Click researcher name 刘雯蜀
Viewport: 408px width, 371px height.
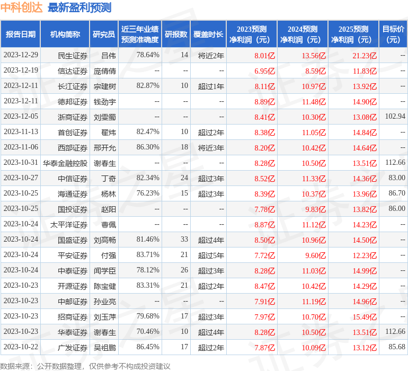[x=105, y=117]
